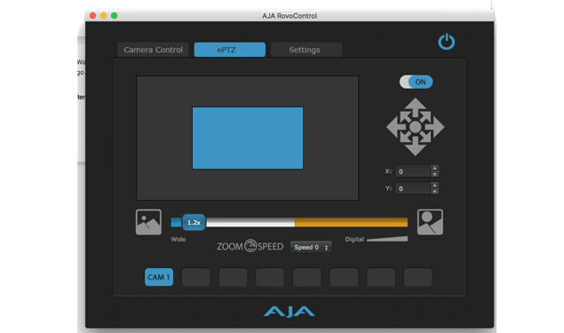Image resolution: width=564 pixels, height=333 pixels.
Task: Click the blue ePTZ region rectangle in preview
Action: pyautogui.click(x=248, y=139)
